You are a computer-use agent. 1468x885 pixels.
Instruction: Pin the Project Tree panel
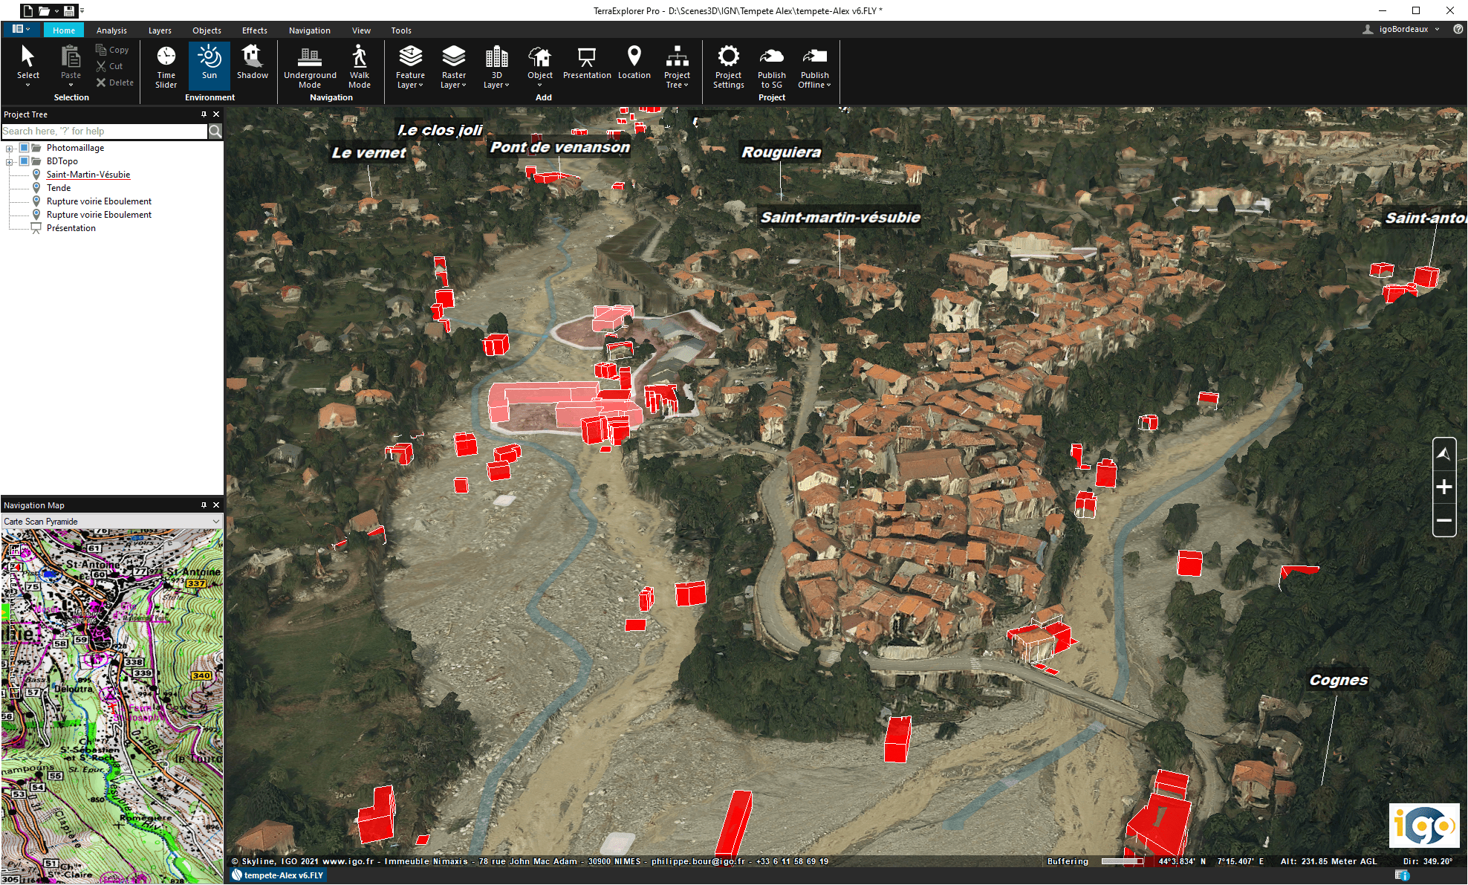[204, 114]
